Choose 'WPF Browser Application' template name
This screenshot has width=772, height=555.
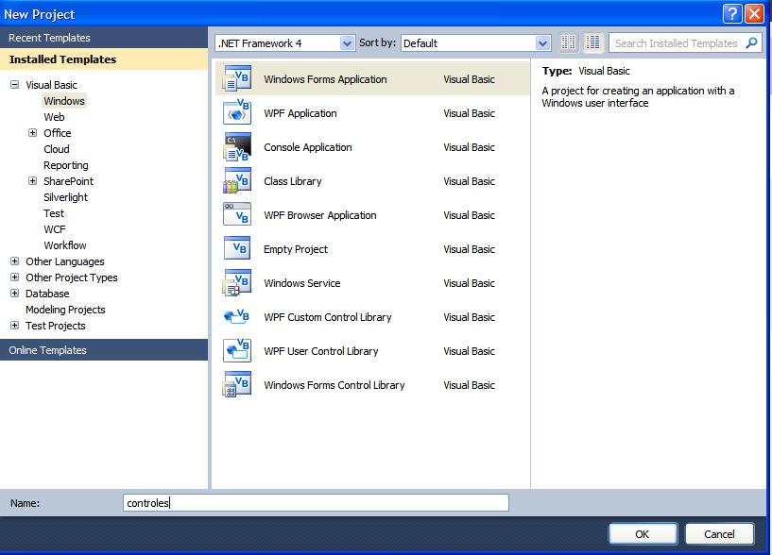tap(320, 215)
